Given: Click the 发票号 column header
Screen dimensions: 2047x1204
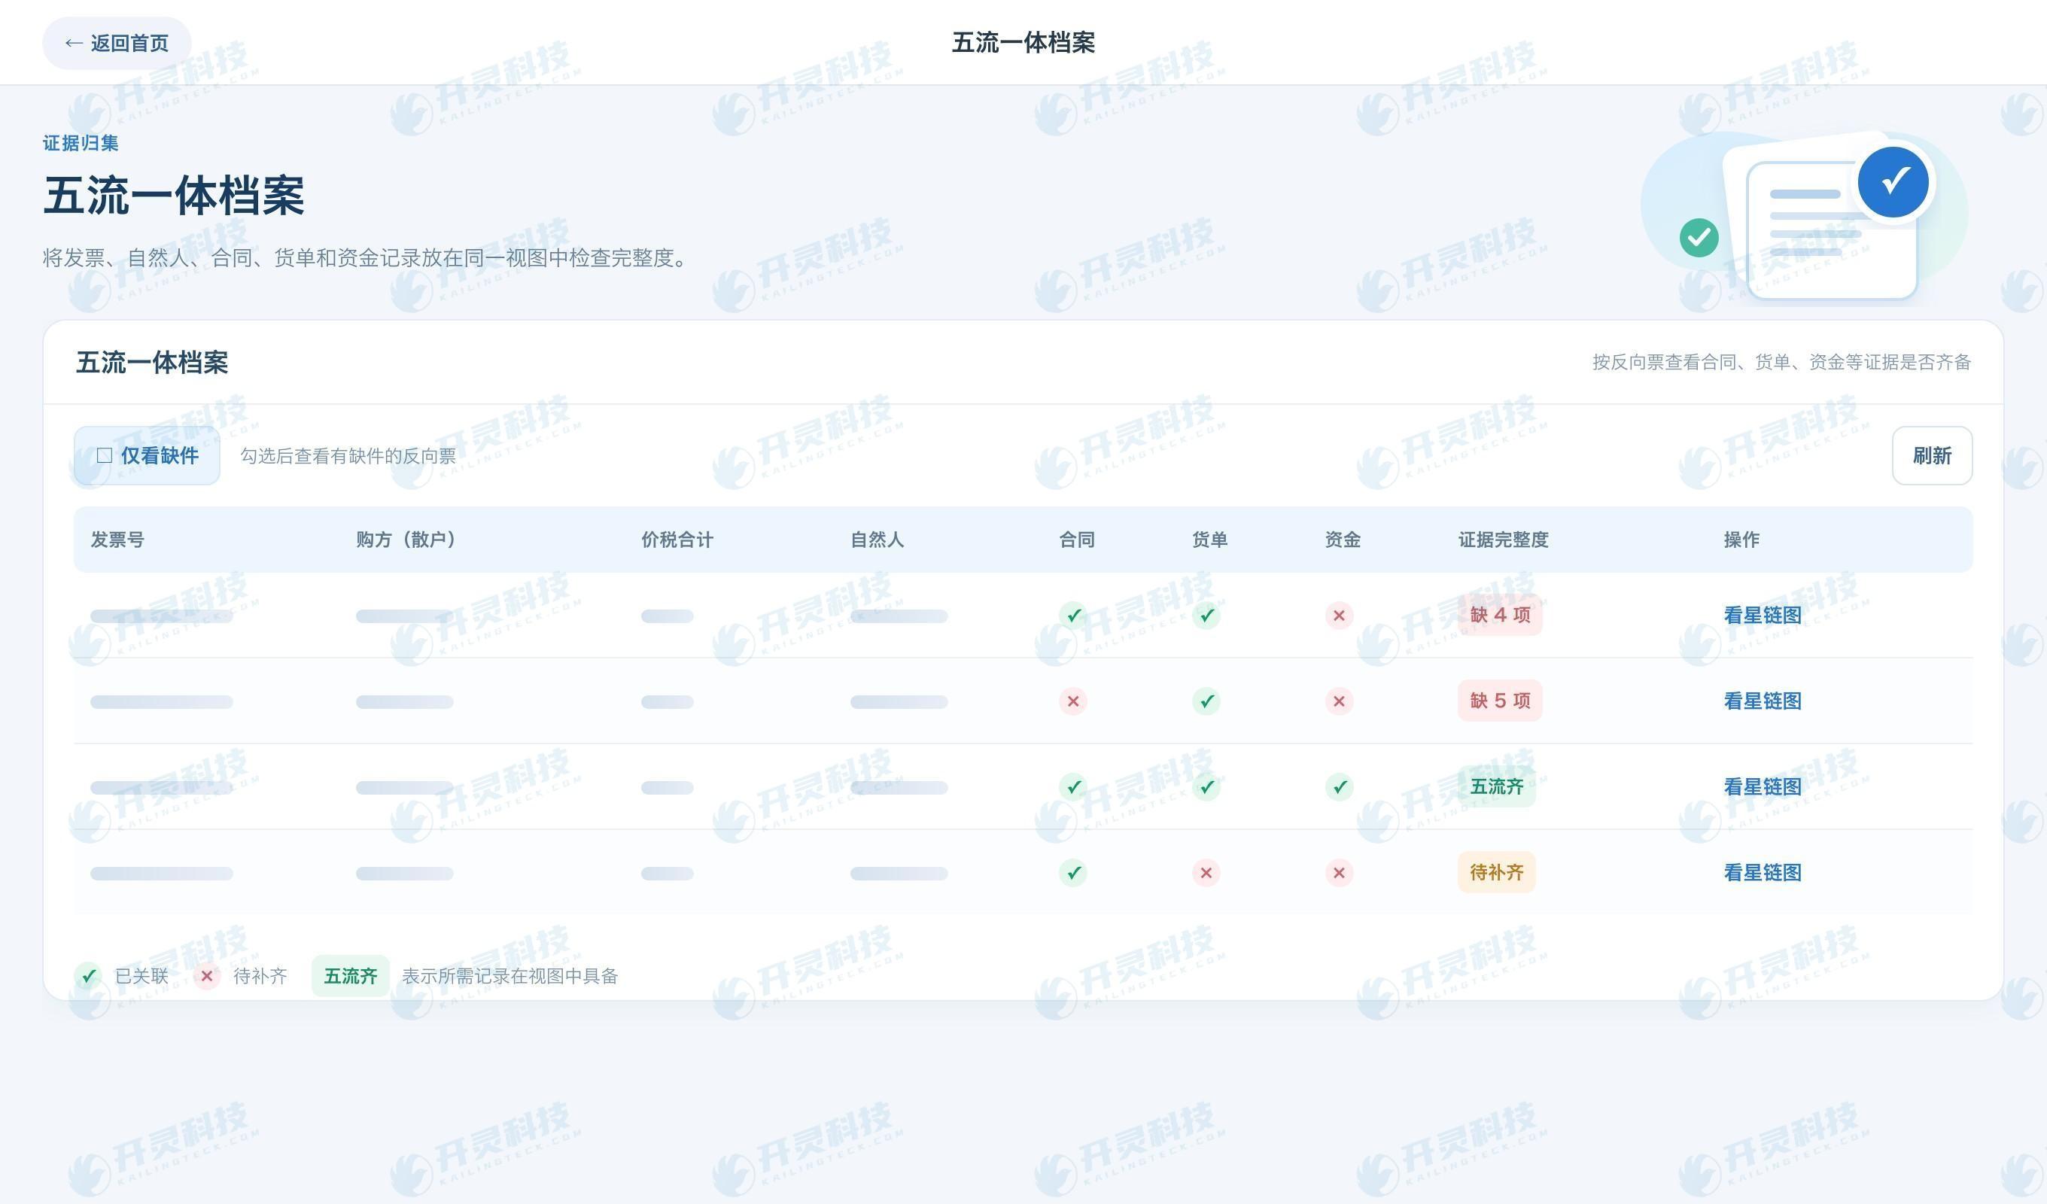Looking at the screenshot, I should point(117,540).
